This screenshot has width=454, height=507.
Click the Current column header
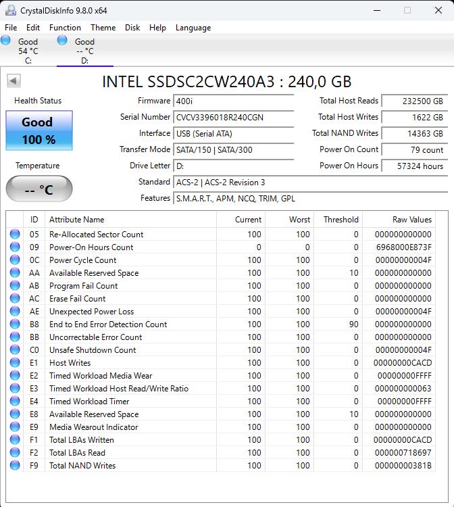[241, 220]
